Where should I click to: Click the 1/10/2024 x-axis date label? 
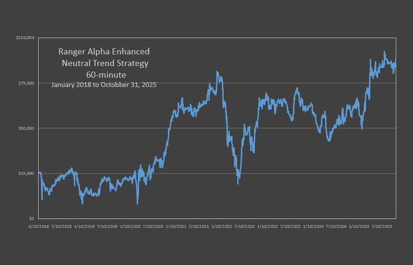coord(313,227)
